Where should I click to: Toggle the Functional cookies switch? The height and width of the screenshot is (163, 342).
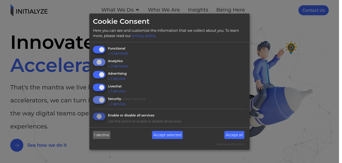pyautogui.click(x=99, y=50)
